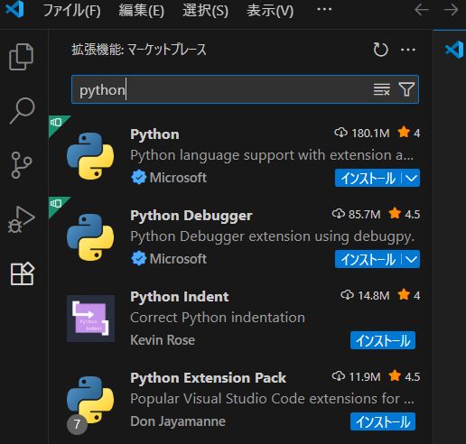The height and width of the screenshot is (444, 466).
Task: Click the Python language support description
Action: pos(272,155)
